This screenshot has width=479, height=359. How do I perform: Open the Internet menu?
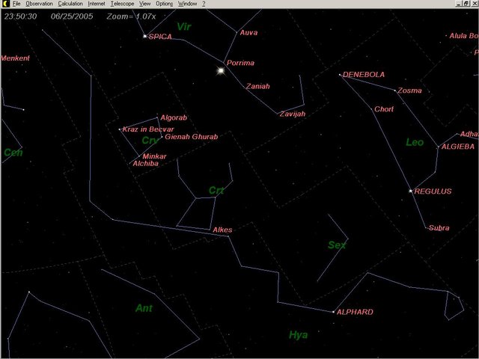[x=97, y=4]
